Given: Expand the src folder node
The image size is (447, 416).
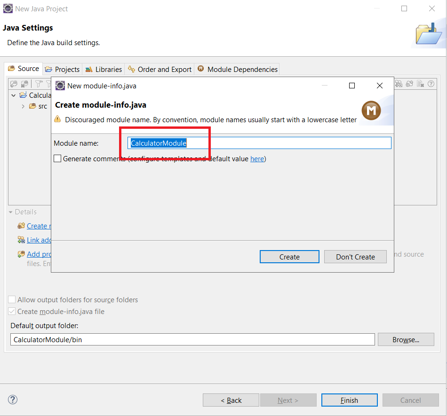Looking at the screenshot, I should click(23, 106).
